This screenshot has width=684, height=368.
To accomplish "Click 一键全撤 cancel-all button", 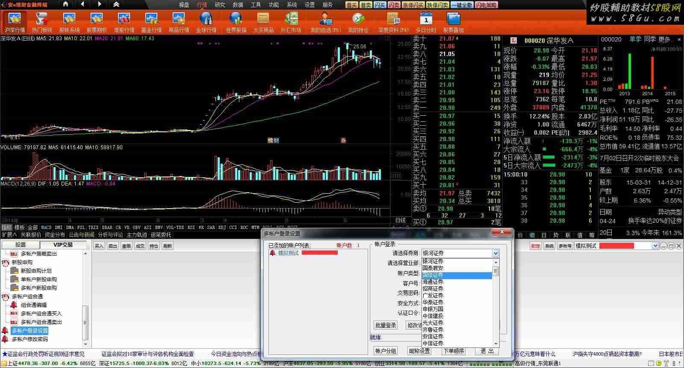I will click(x=462, y=5).
